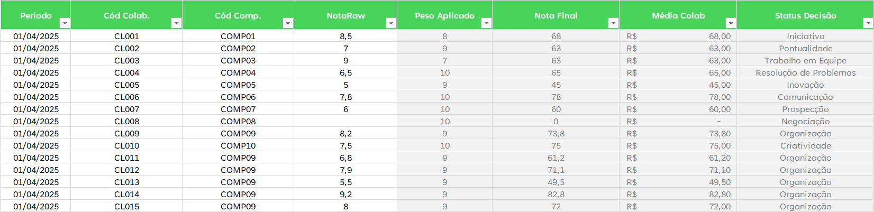The width and height of the screenshot is (874, 212).
Task: Open the Cód Comp. filter dropdown
Action: [288, 23]
